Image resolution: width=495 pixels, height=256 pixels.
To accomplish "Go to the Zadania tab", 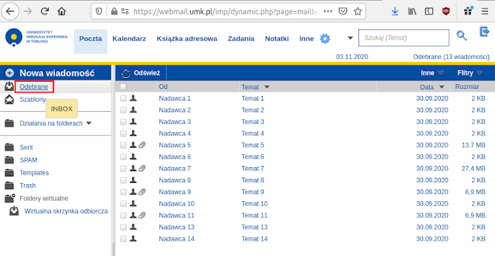I will click(241, 39).
